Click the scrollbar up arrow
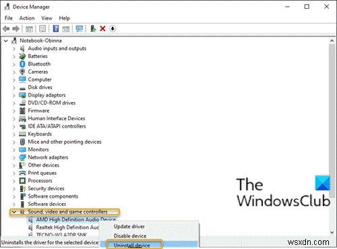Screen dimensions: 337x249 [332, 40]
